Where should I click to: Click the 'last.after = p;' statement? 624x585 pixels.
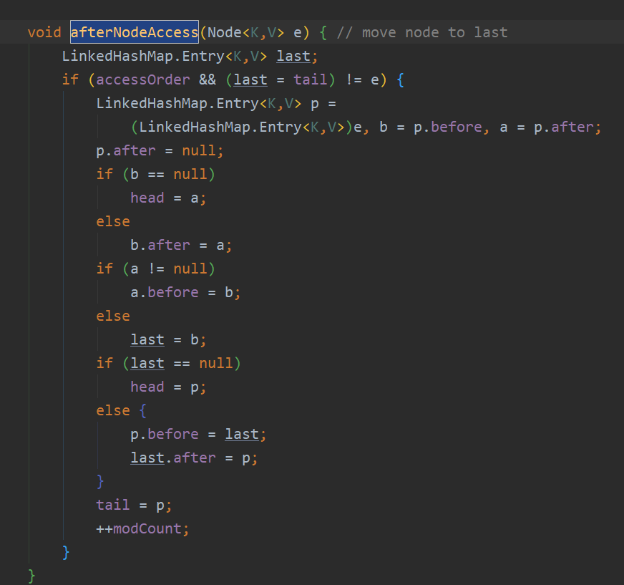click(194, 458)
